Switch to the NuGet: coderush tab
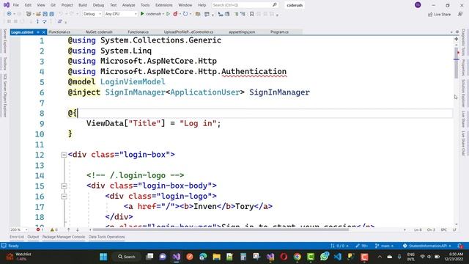469x264 pixels. pyautogui.click(x=99, y=32)
